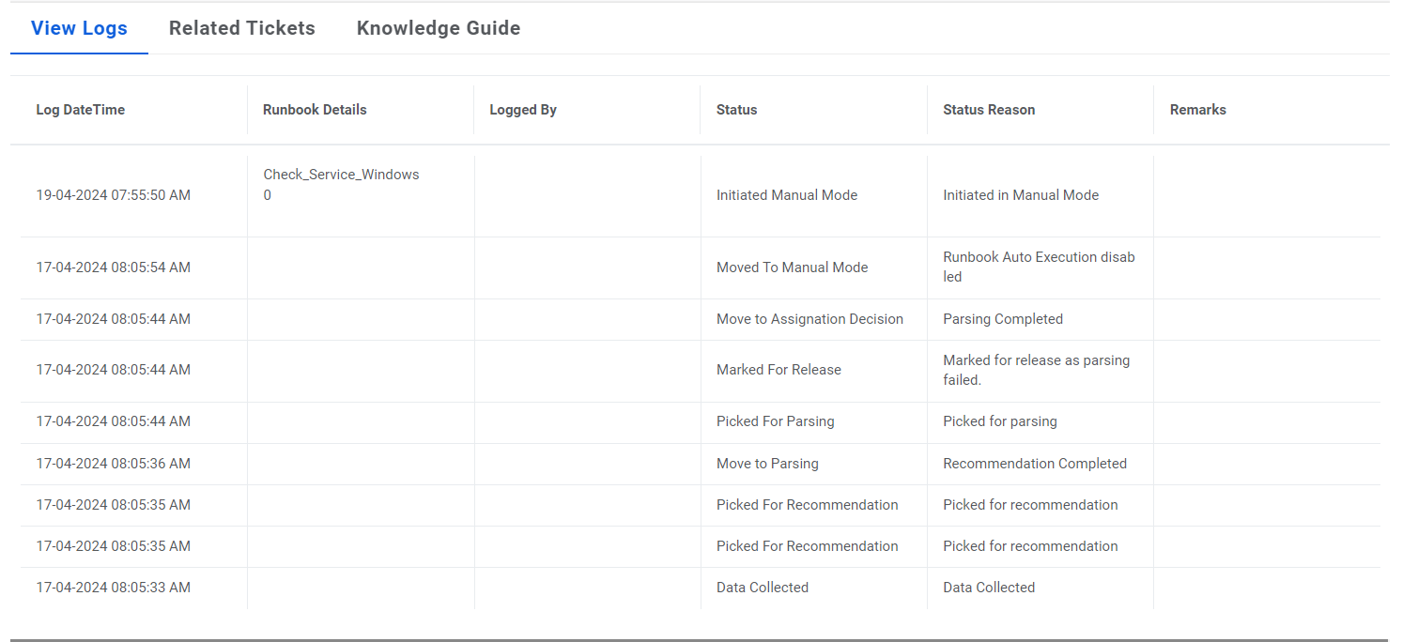Click the Log DateTime column header
This screenshot has height=642, width=1418.
pyautogui.click(x=81, y=110)
